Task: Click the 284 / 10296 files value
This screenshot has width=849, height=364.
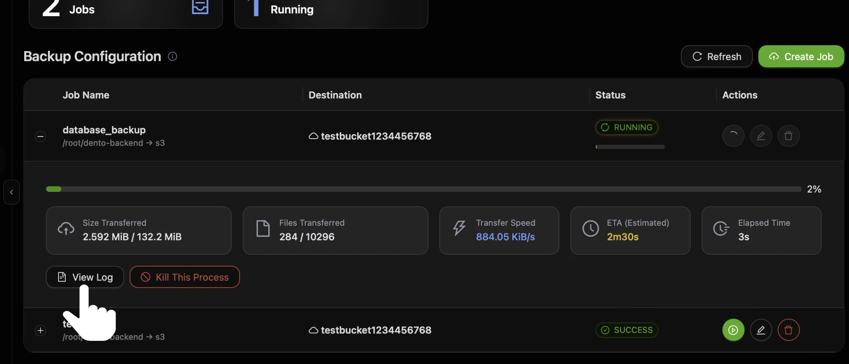Action: coord(307,237)
